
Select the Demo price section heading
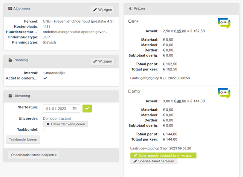tap(134, 92)
